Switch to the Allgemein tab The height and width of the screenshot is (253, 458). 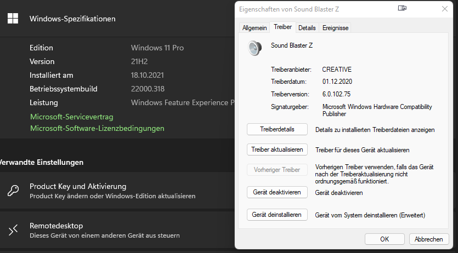click(x=255, y=28)
